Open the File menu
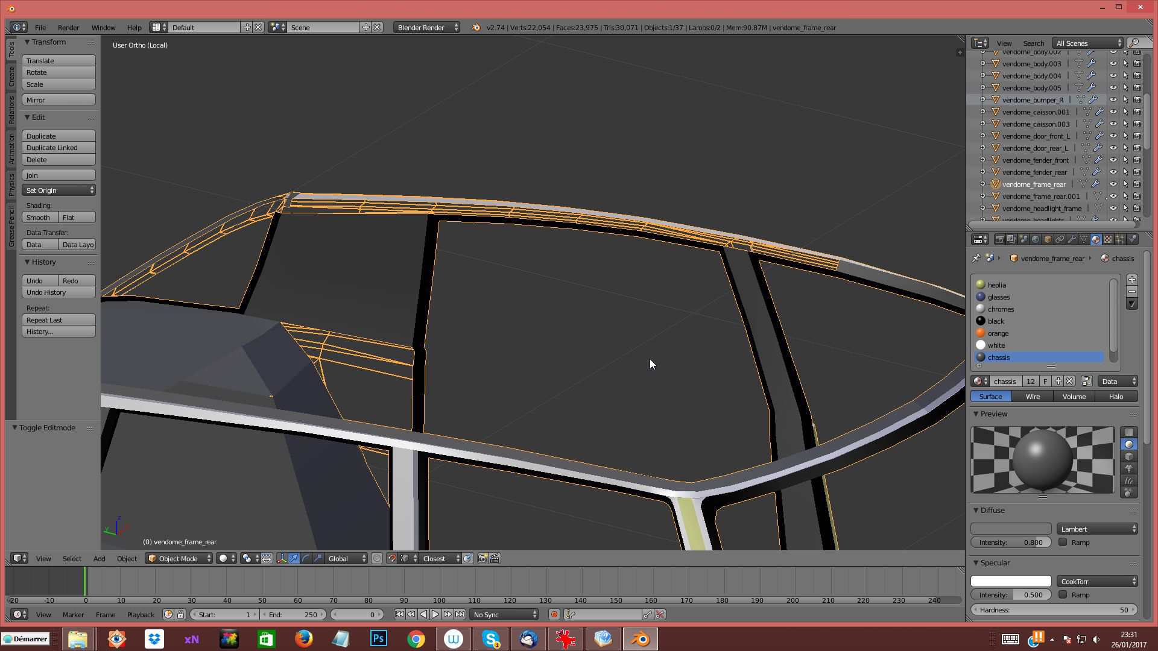Screen dimensions: 1158x651 coord(40,27)
